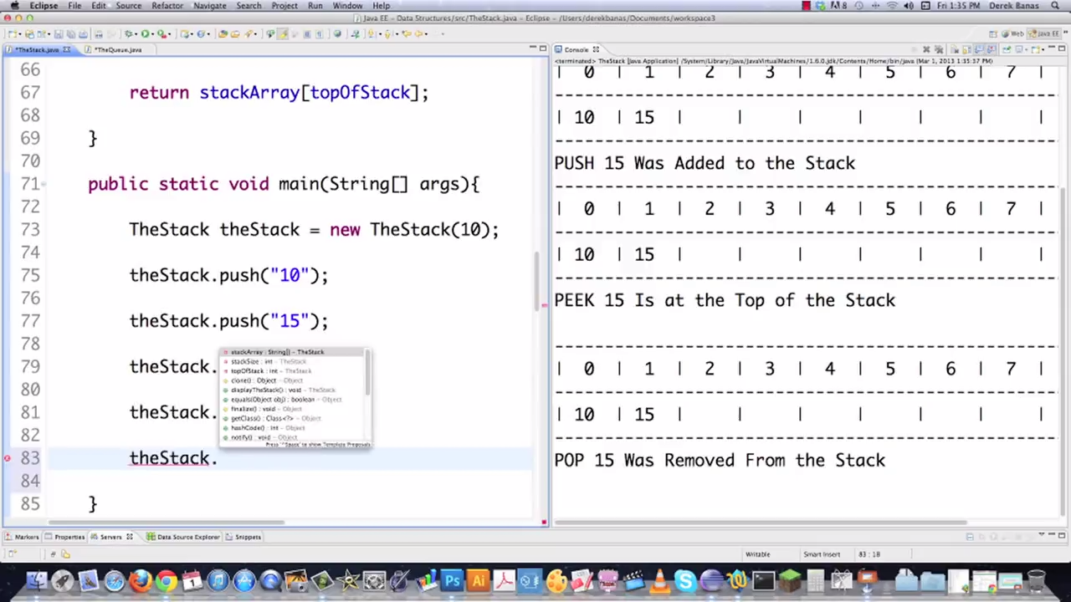Open Finder from the Dock
Image resolution: width=1071 pixels, height=602 pixels.
36,580
